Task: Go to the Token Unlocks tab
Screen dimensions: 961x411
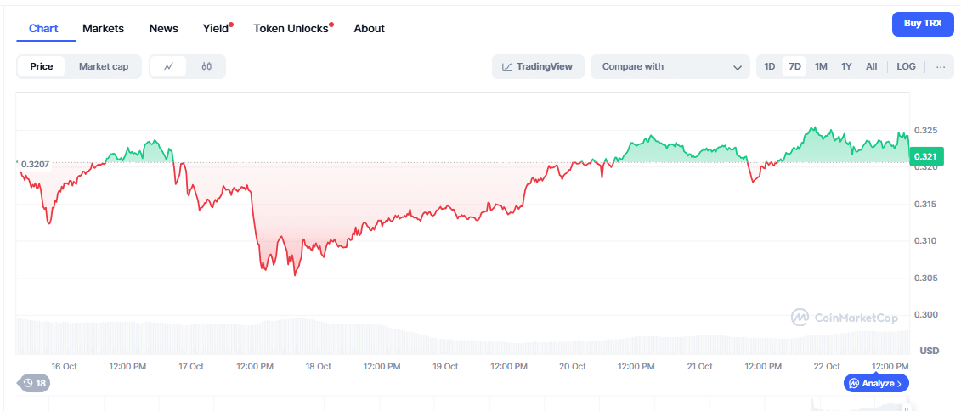Action: tap(291, 28)
